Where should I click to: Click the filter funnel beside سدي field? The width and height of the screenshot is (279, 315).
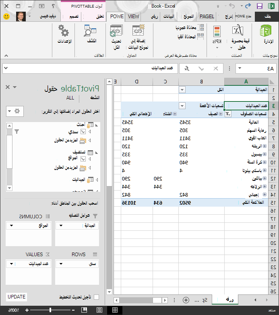(x=17, y=132)
